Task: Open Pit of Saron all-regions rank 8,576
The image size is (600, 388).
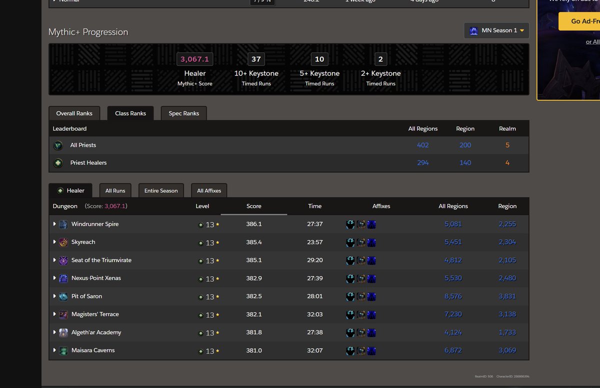Action: pyautogui.click(x=453, y=297)
